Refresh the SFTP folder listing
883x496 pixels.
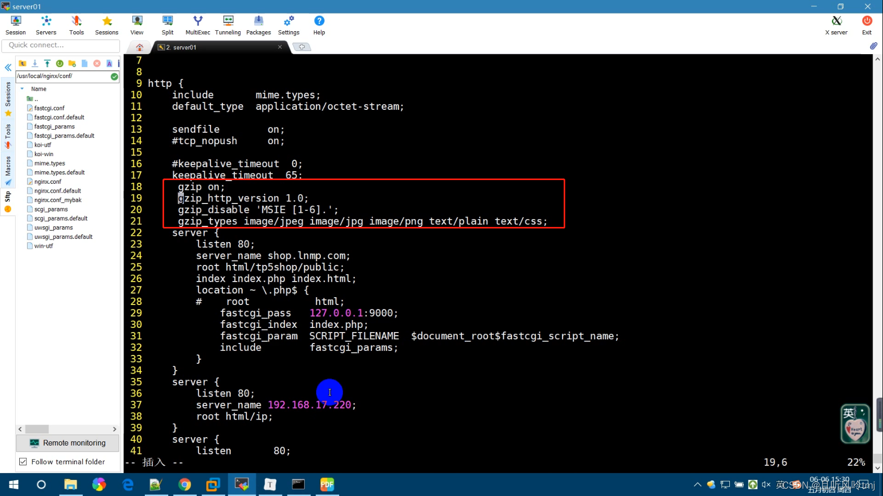coord(60,63)
